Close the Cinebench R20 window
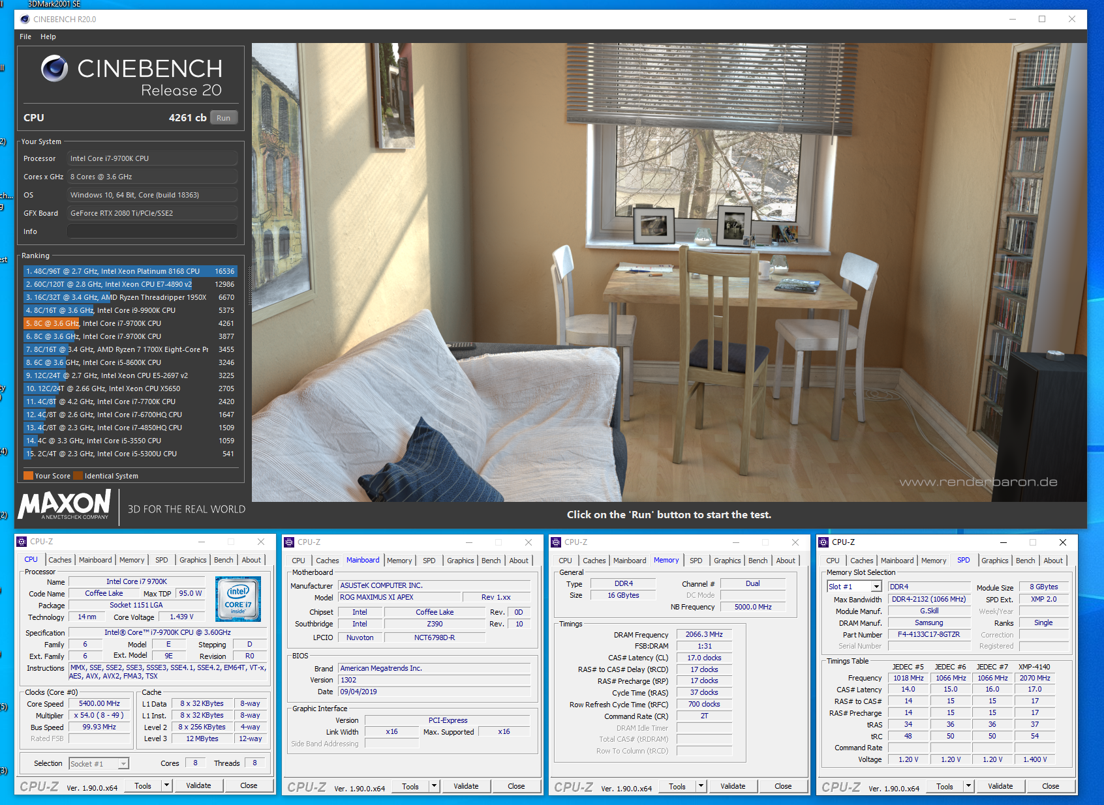 point(1072,19)
